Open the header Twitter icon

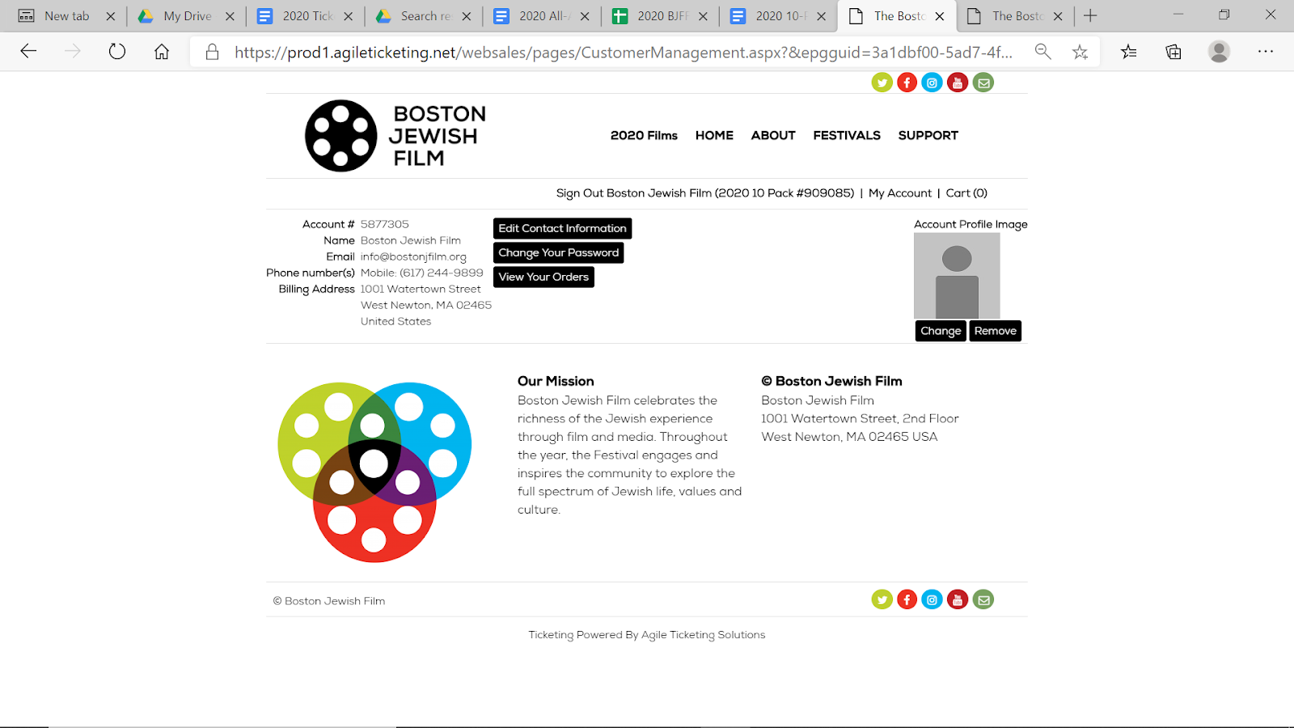(882, 83)
